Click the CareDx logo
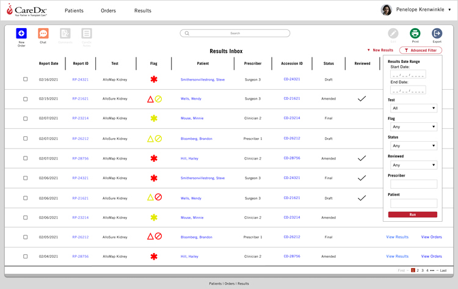458x289 pixels. tap(27, 10)
